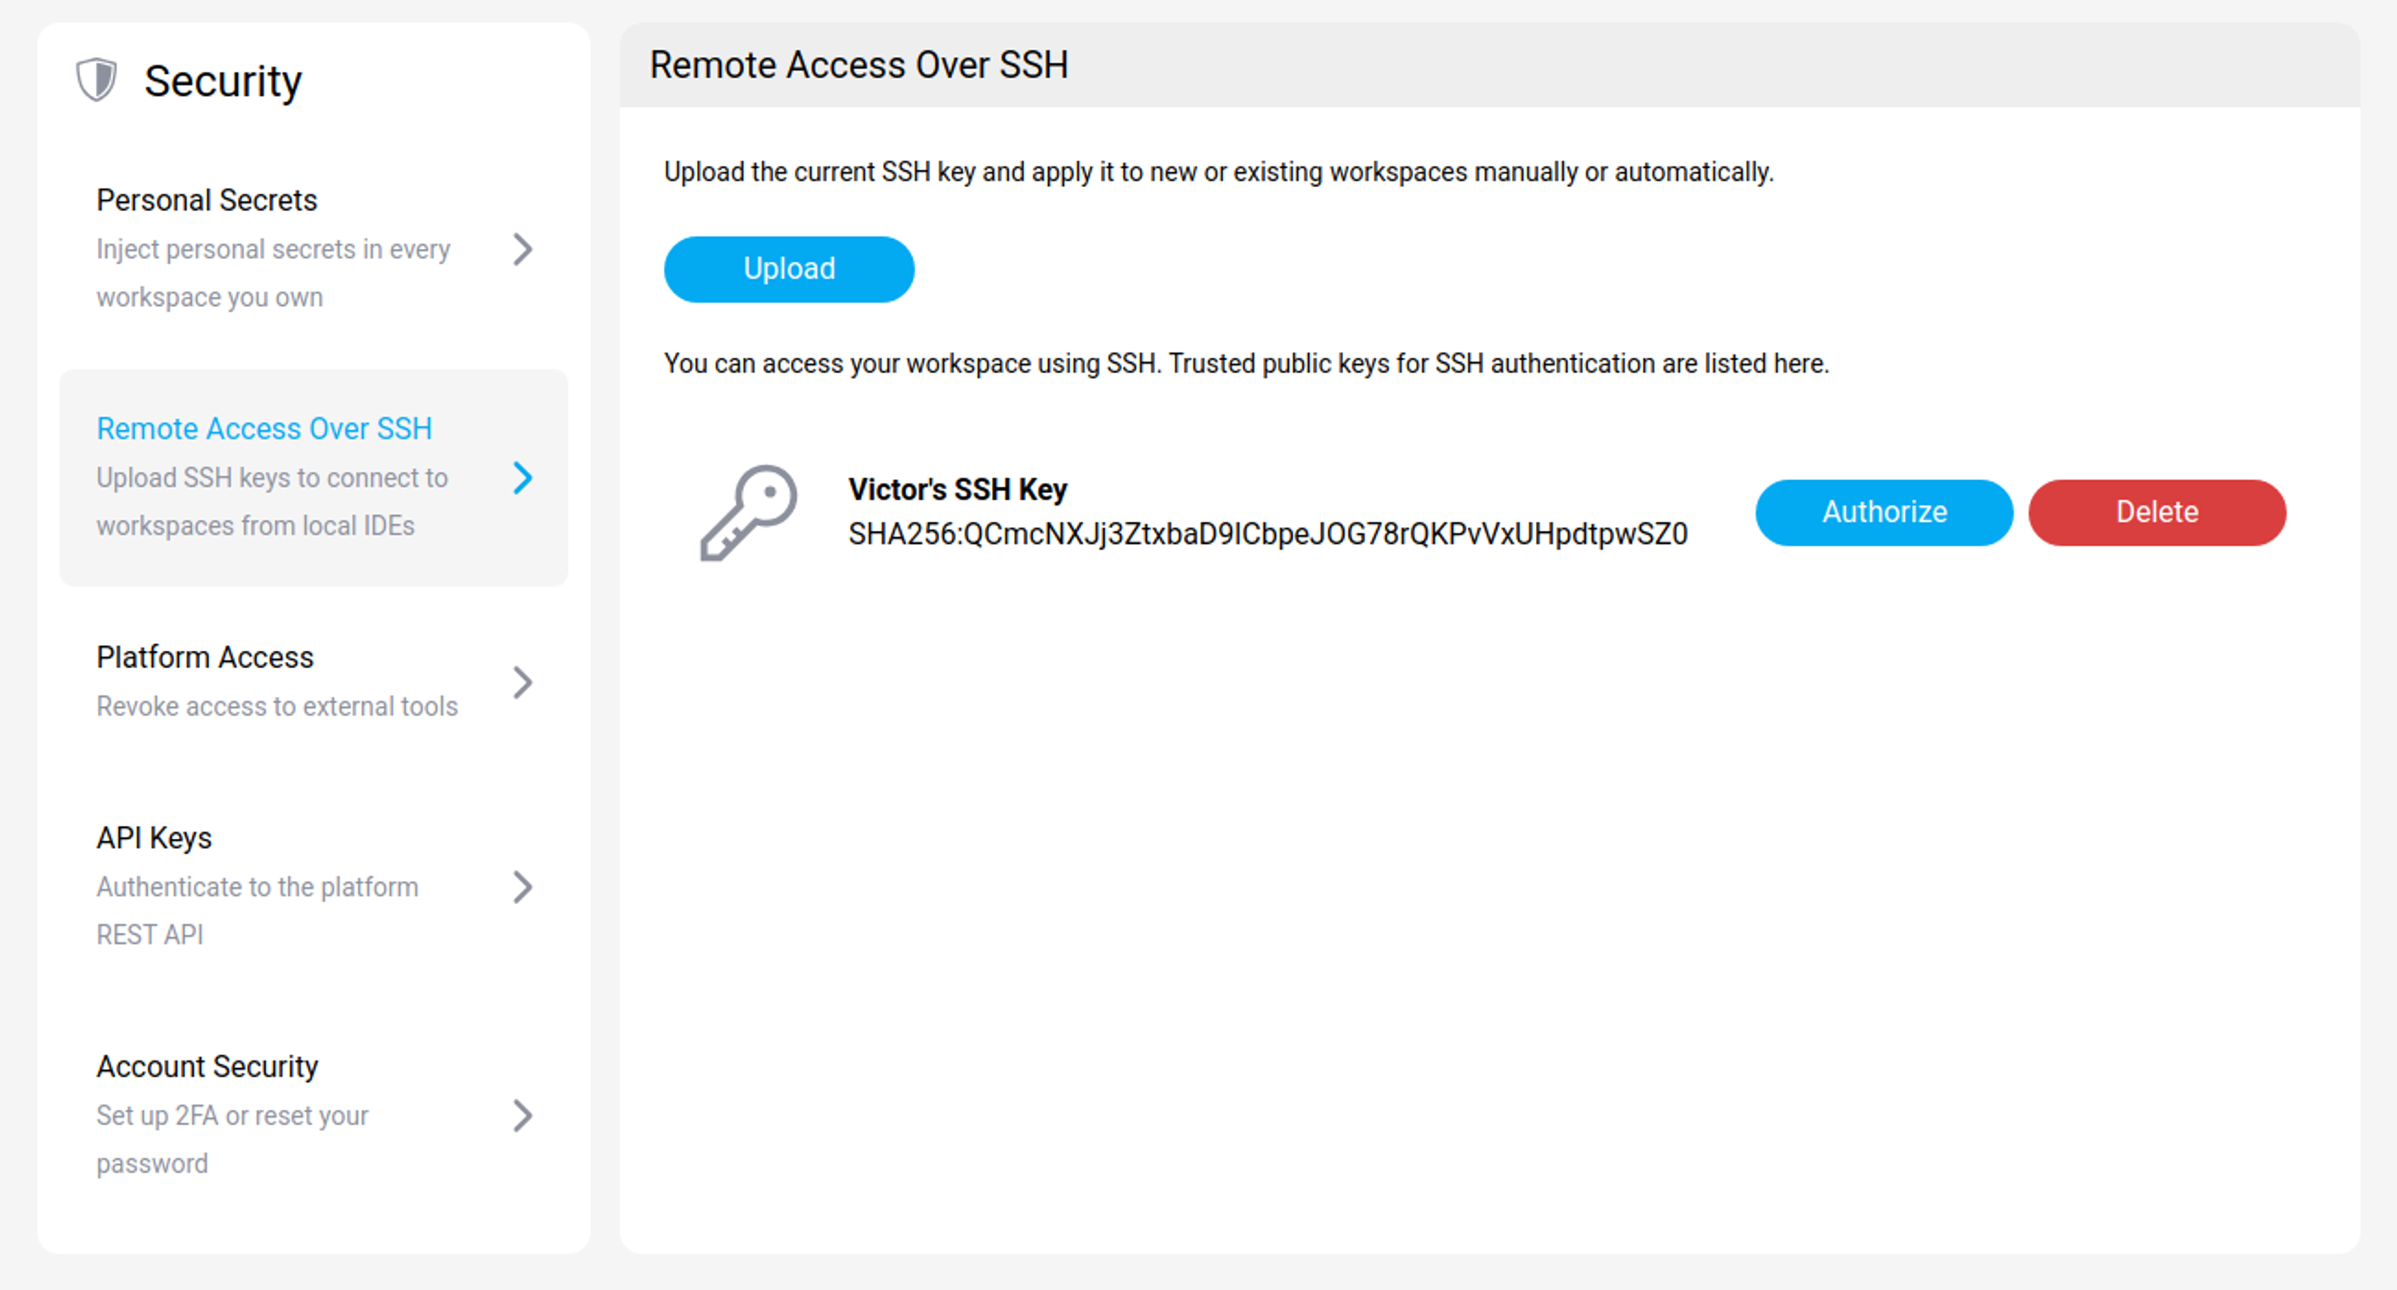Select the SHA256 key fingerprint text
The height and width of the screenshot is (1290, 2397).
click(x=1268, y=533)
